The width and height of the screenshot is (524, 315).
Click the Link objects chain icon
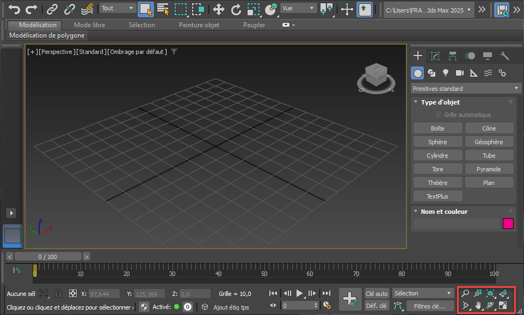coord(52,9)
